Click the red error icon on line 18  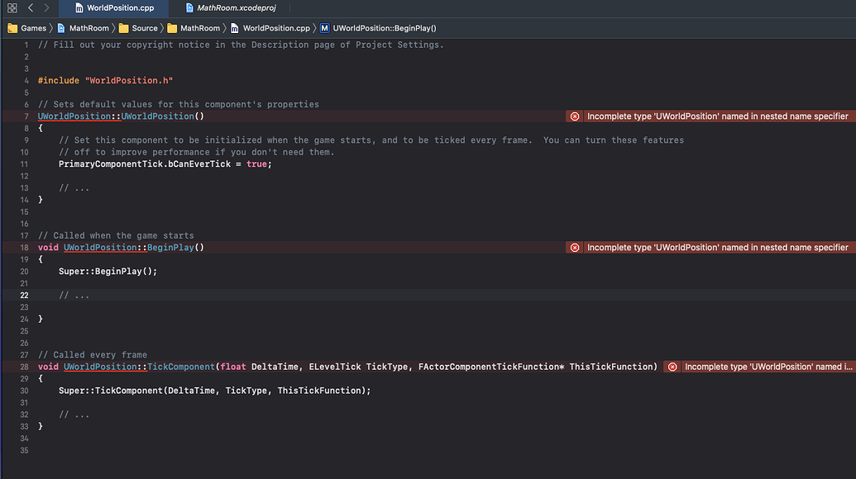tap(575, 247)
